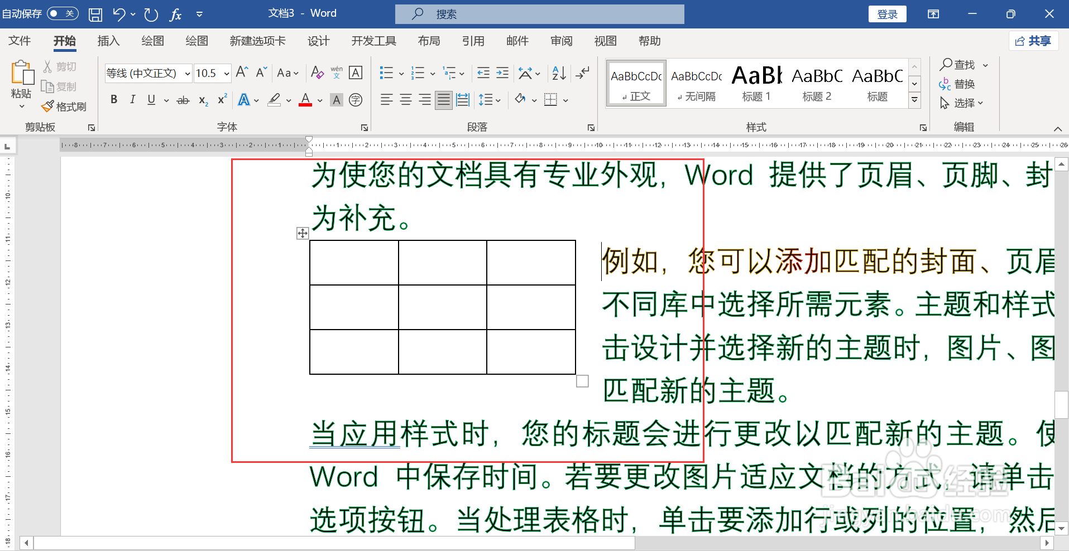
Task: Click the Share (共享) button
Action: (1033, 41)
